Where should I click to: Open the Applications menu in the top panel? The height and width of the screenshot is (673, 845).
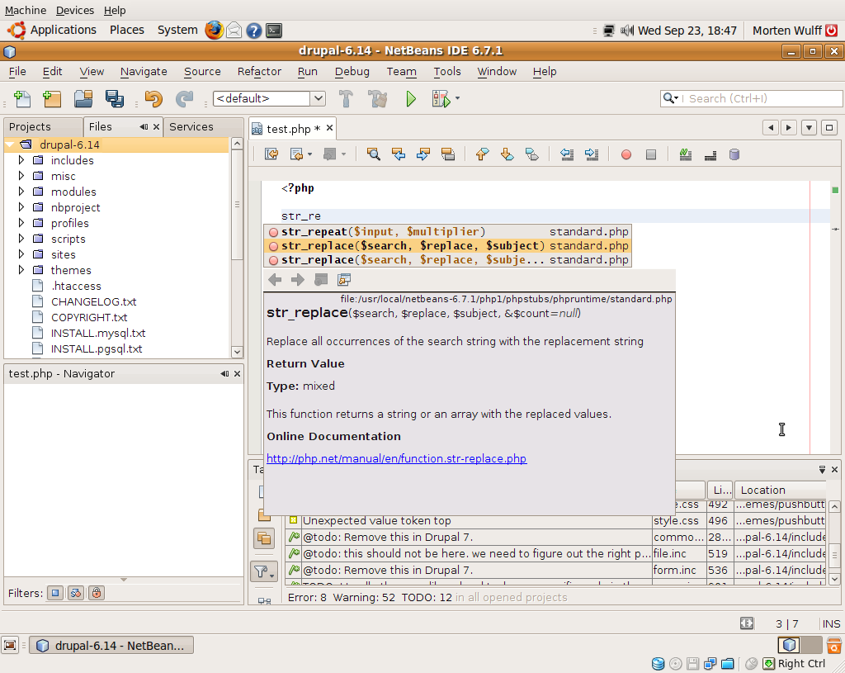63,31
